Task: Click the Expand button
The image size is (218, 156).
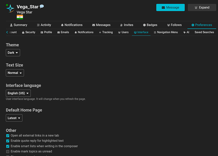Action: tap(202, 8)
